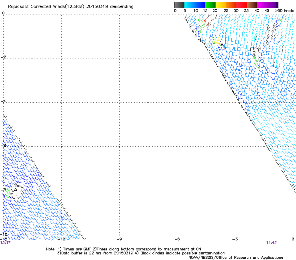Click the '-9' longitude axis label
This screenshot has width=296, height=260.
(119, 239)
